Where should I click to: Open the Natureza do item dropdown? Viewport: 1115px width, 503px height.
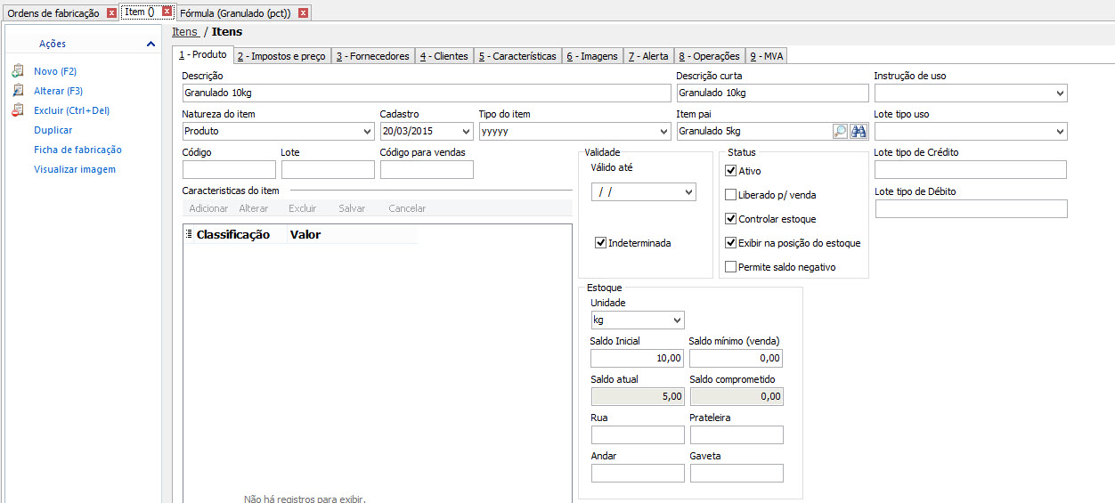click(368, 132)
